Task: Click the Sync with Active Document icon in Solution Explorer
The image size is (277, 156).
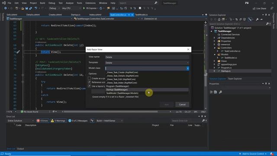Action: point(237,19)
